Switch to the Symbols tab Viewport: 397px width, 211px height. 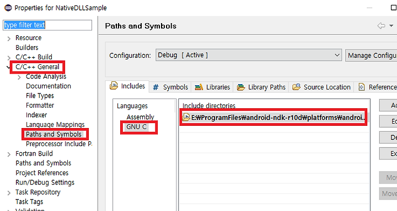click(170, 87)
